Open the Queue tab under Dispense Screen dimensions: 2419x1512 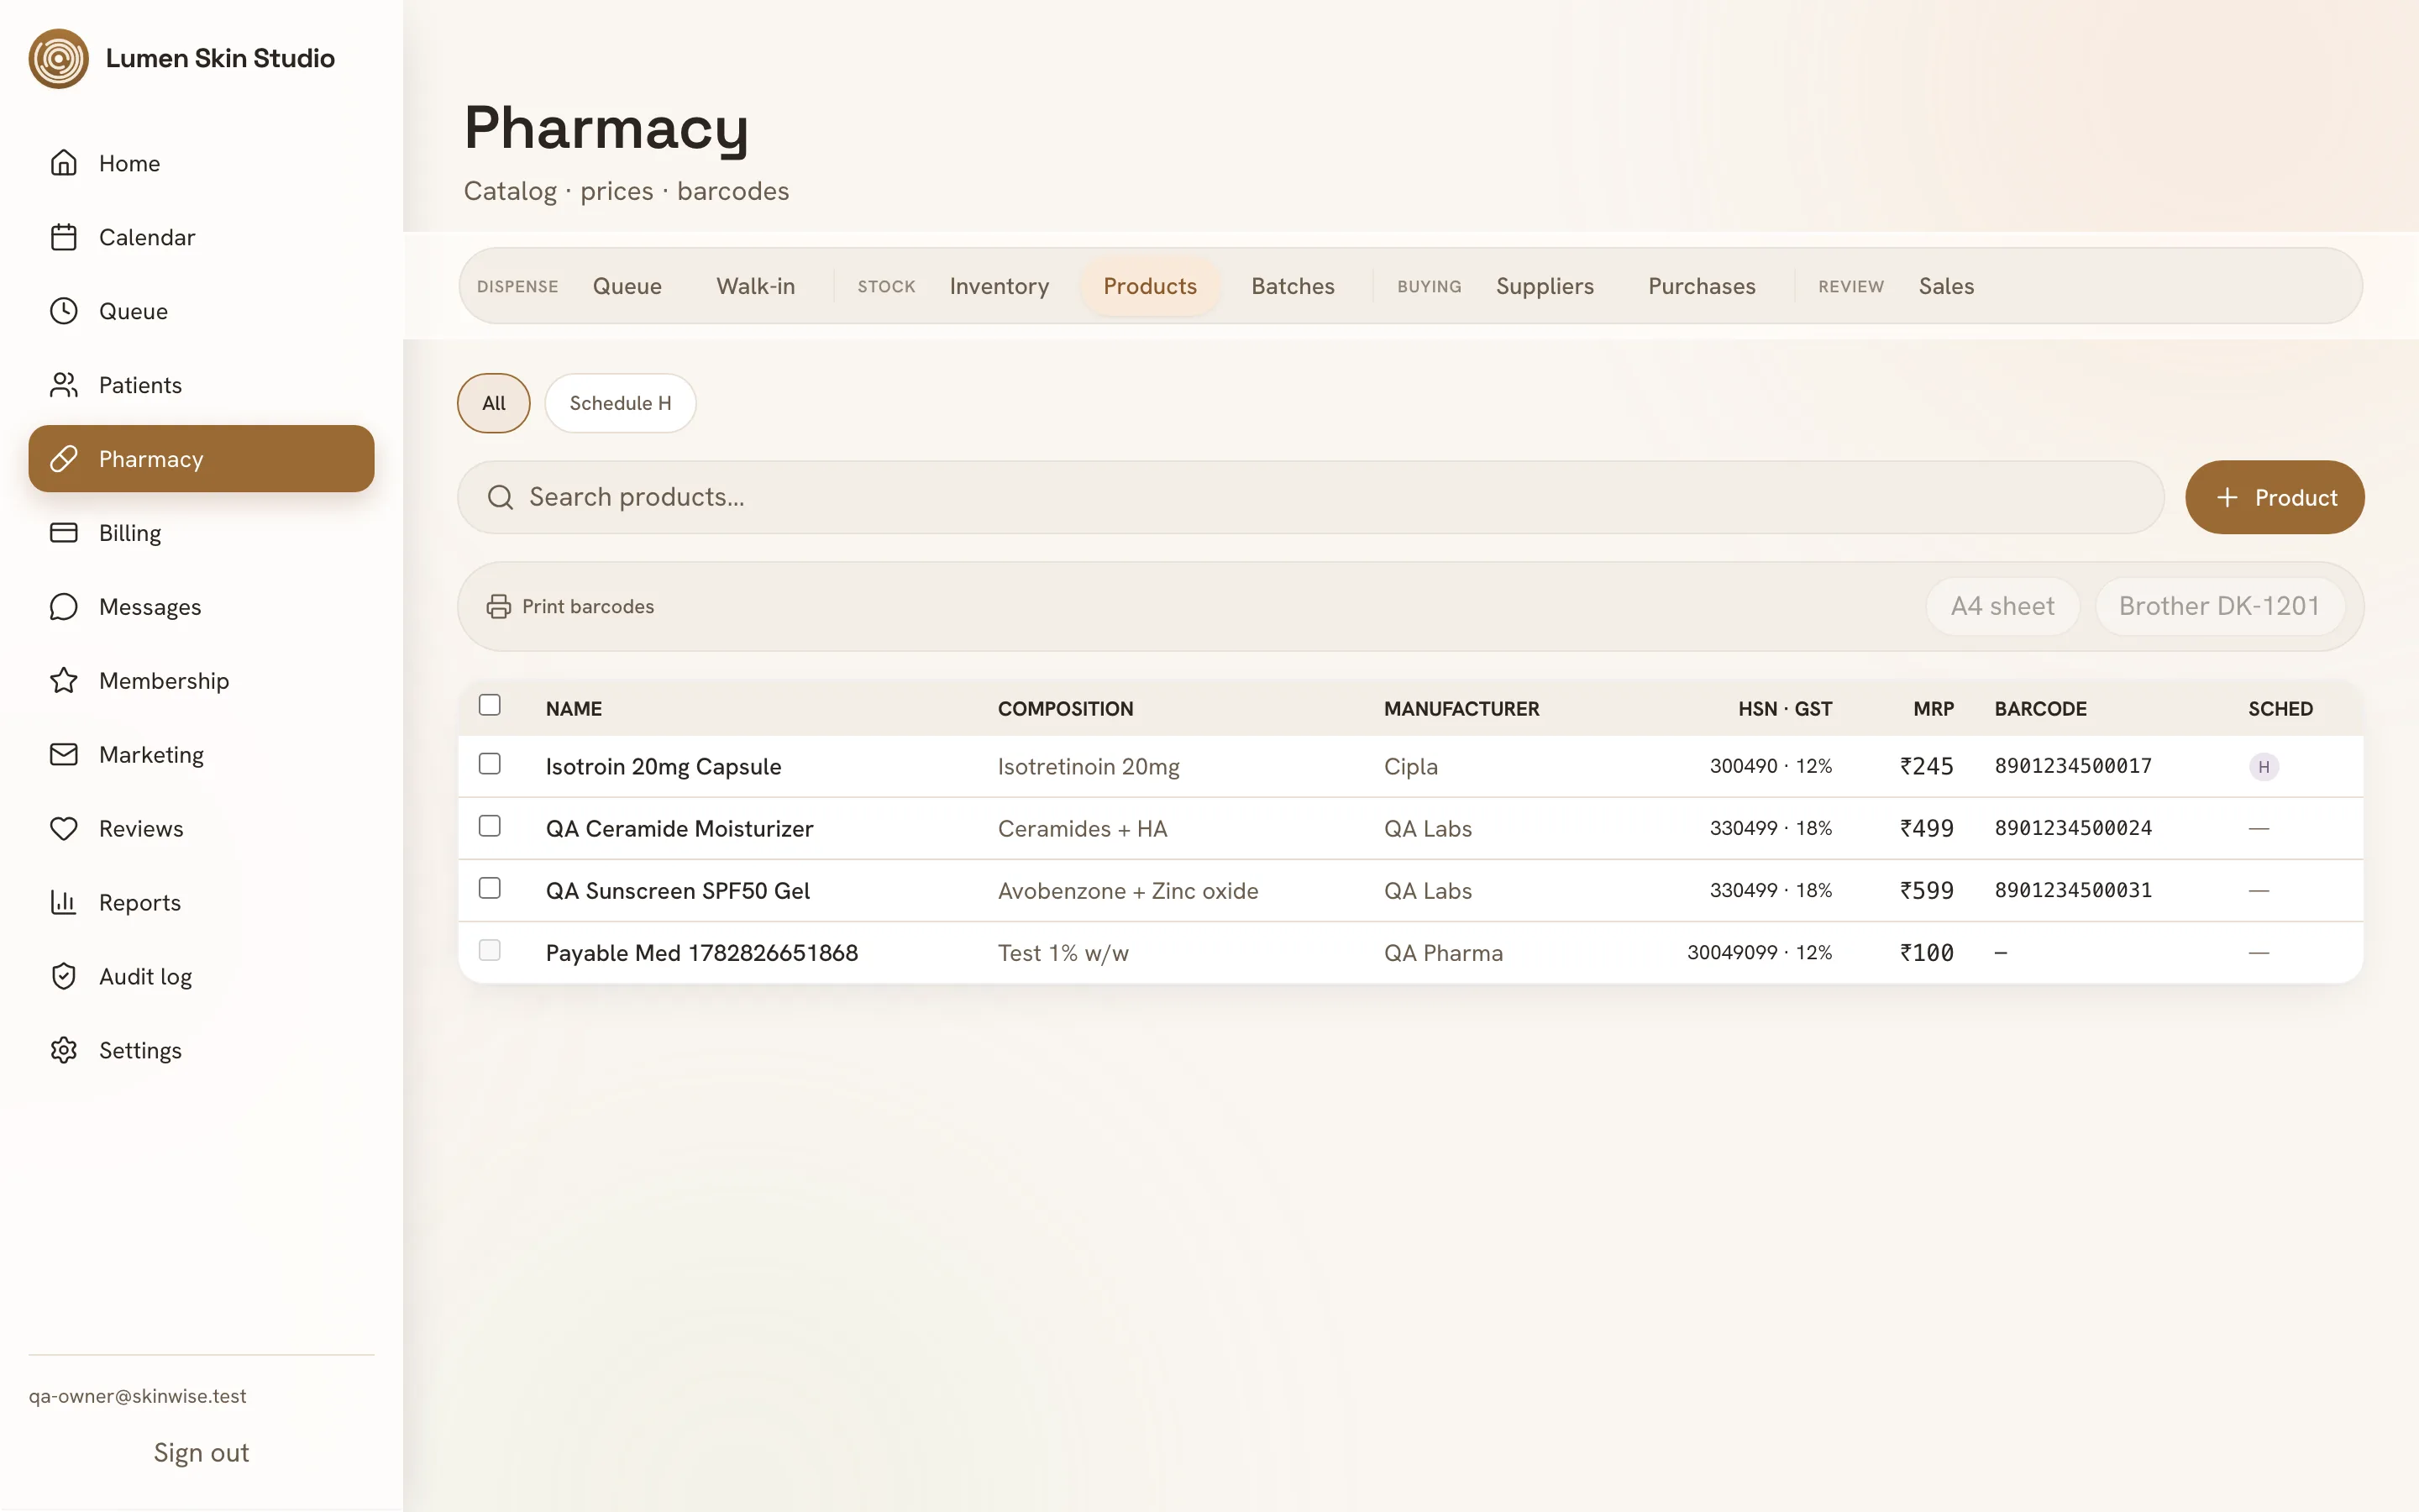tap(627, 286)
